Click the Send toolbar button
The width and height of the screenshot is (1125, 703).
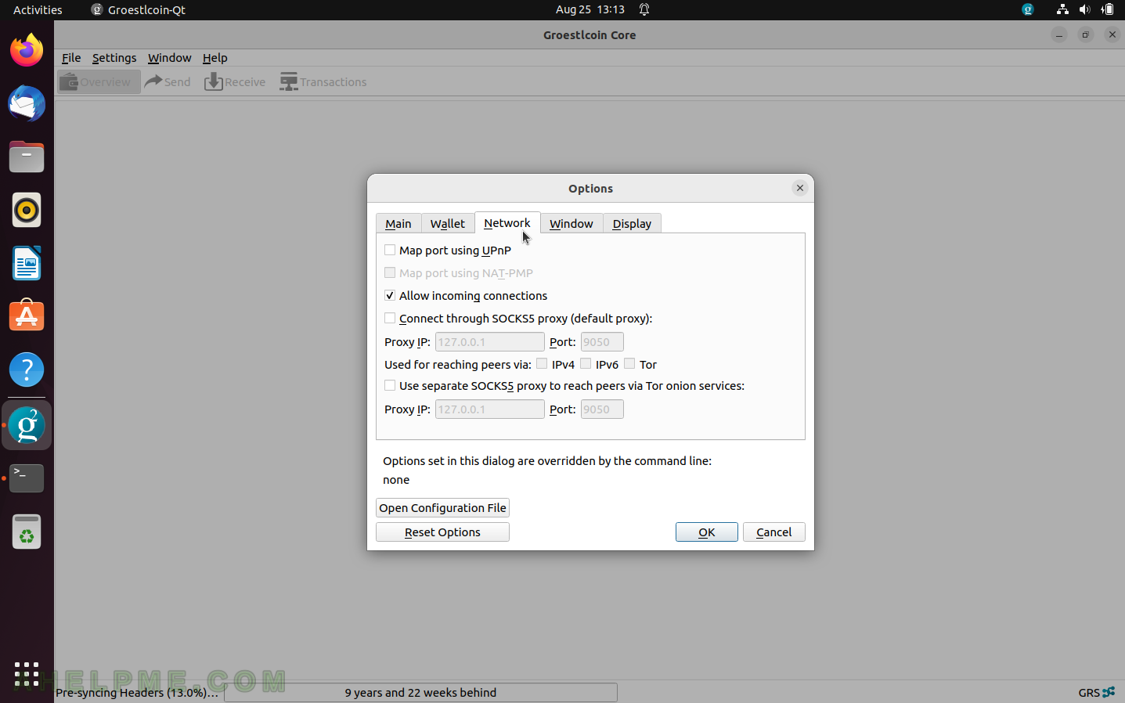coord(168,81)
